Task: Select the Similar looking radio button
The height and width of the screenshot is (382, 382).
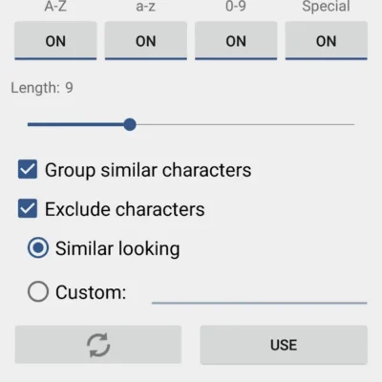Action: pos(38,247)
